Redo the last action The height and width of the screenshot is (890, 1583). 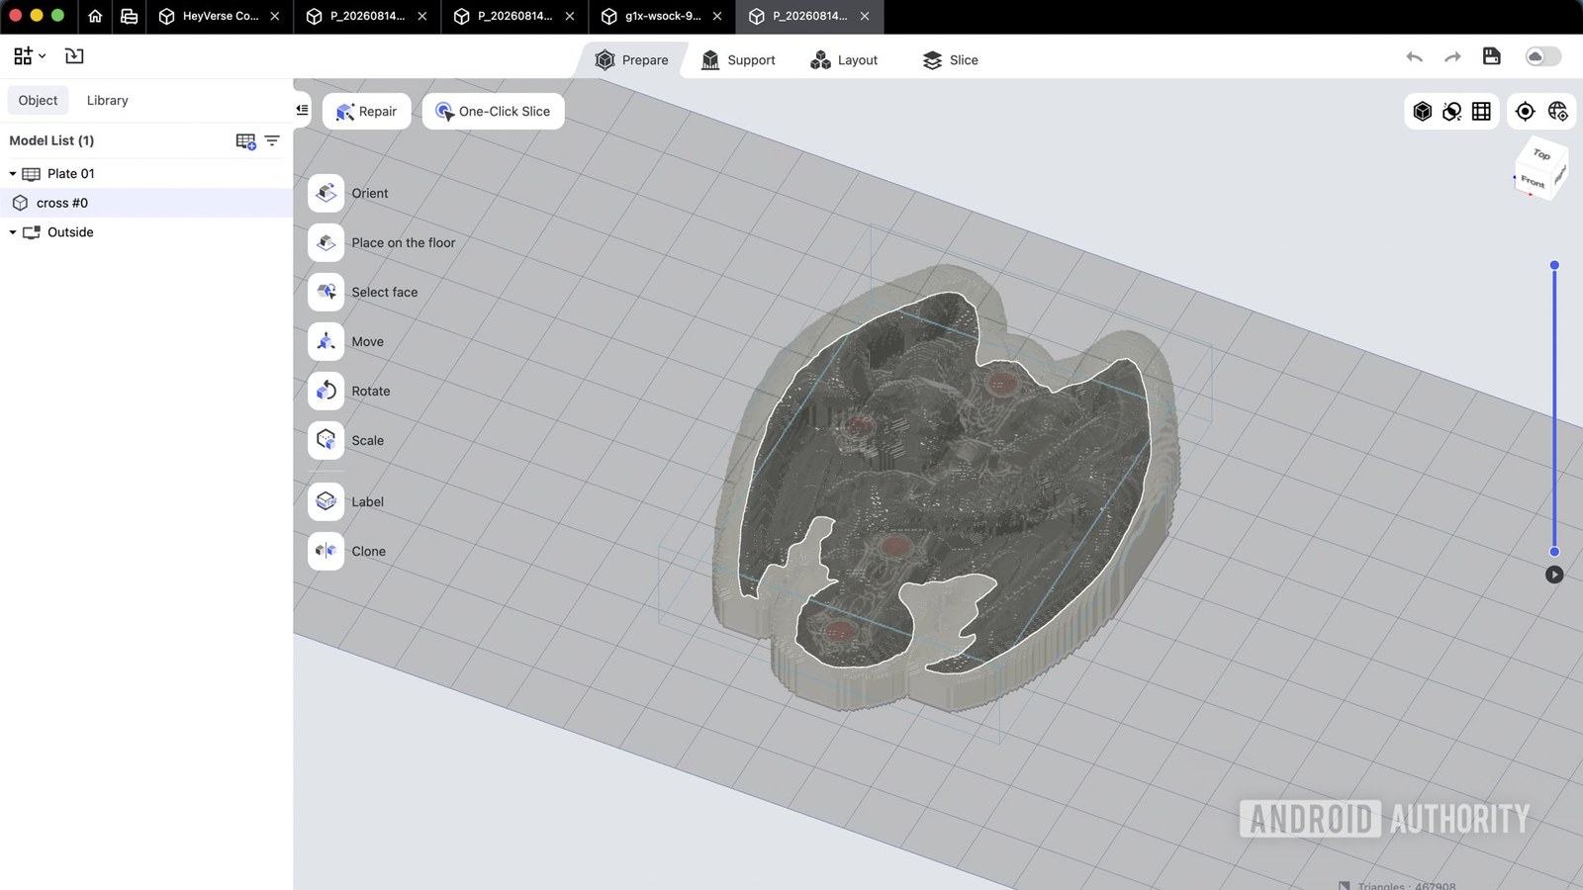(1452, 57)
